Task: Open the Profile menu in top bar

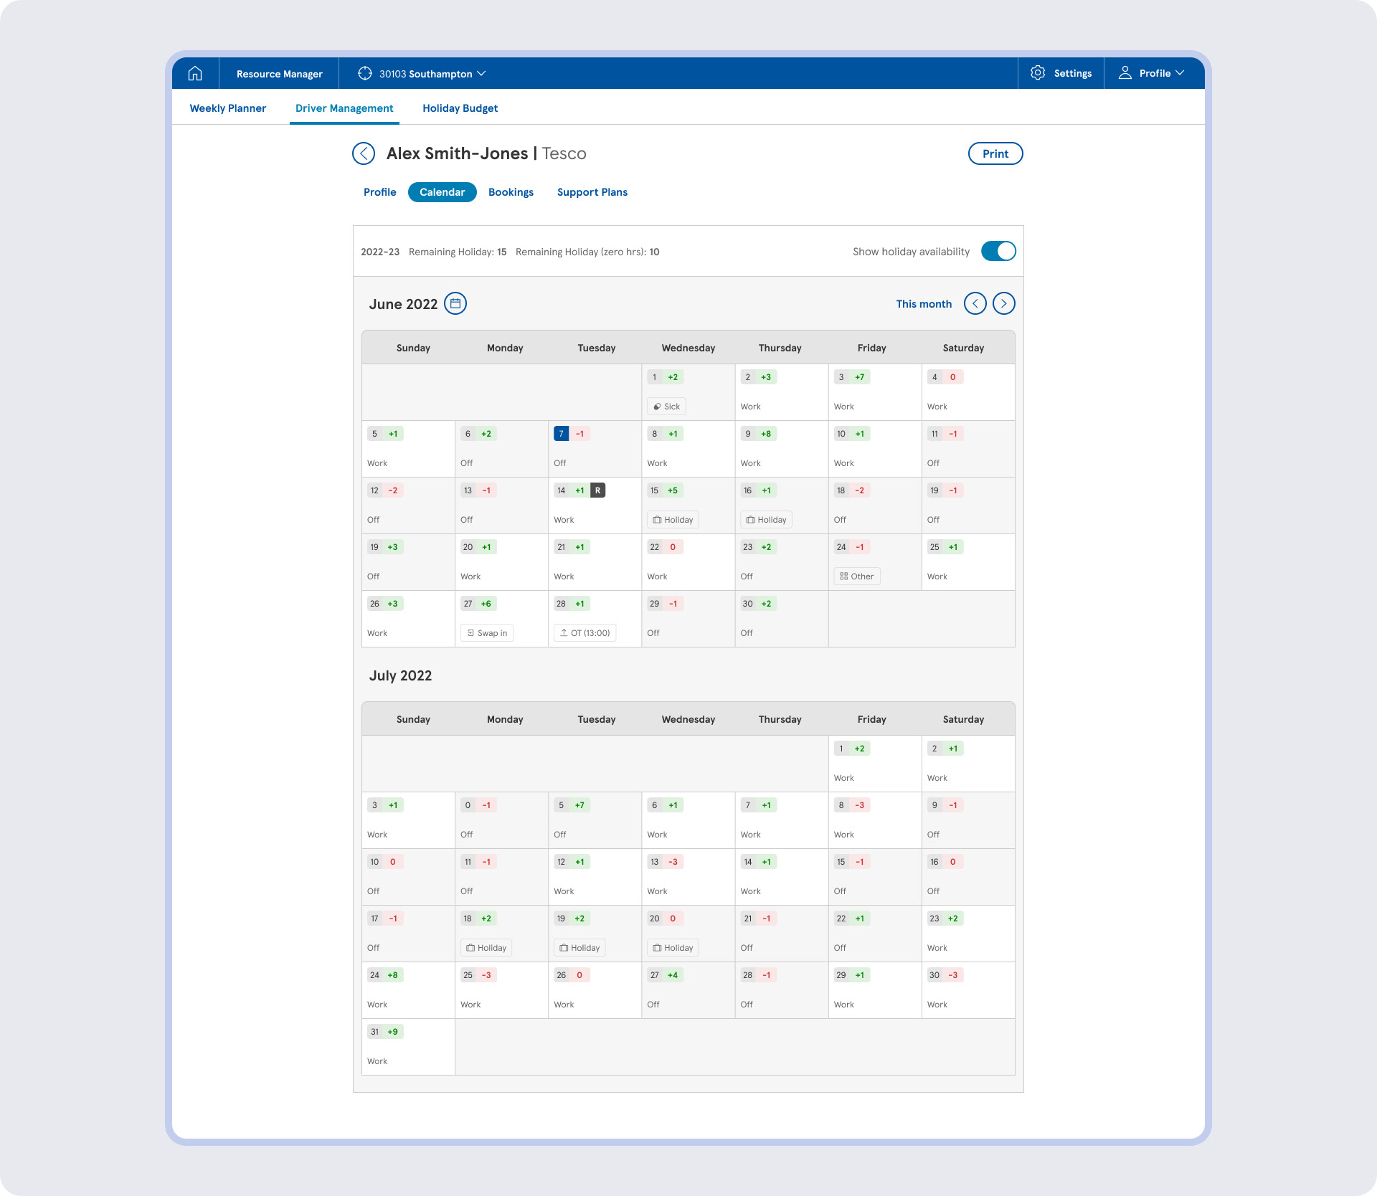Action: [1154, 73]
